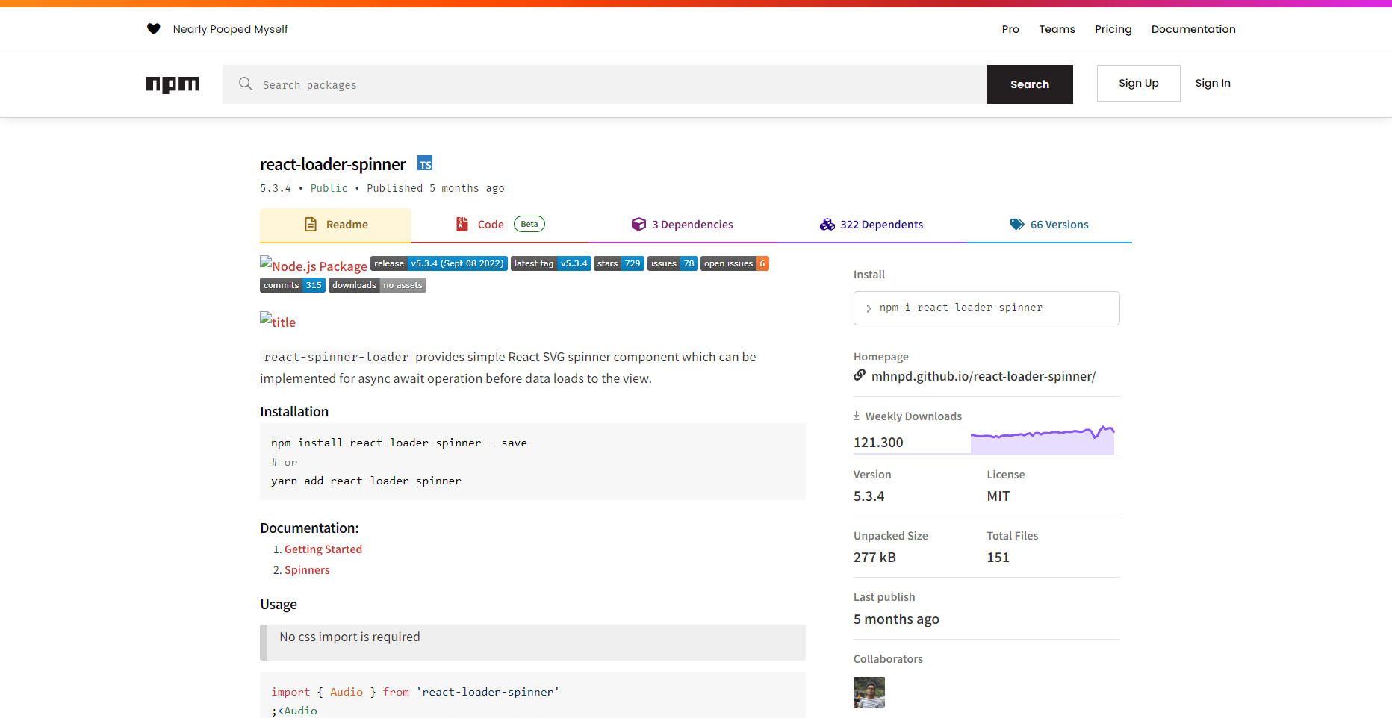Click the broken title image
Screen dimensions: 1392x718
(x=278, y=321)
